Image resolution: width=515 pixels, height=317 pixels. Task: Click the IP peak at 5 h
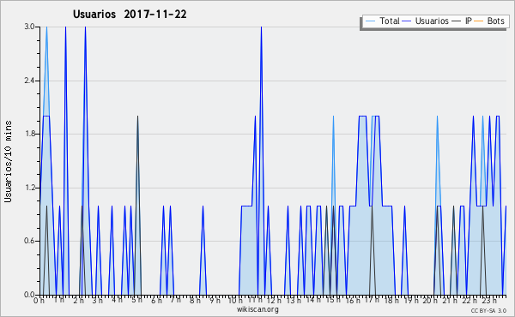pos(137,116)
